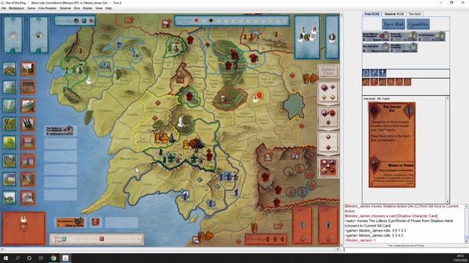Image resolution: width=469 pixels, height=263 pixels.
Task: Click the map's horizontal scrollbar
Action: click(170, 249)
